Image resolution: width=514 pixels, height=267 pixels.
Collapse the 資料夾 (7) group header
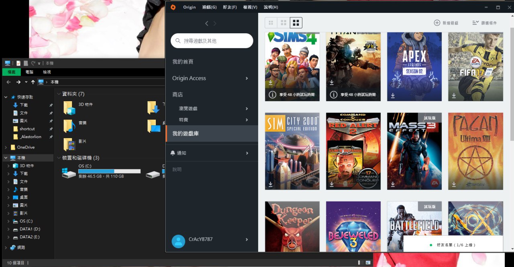pos(59,94)
